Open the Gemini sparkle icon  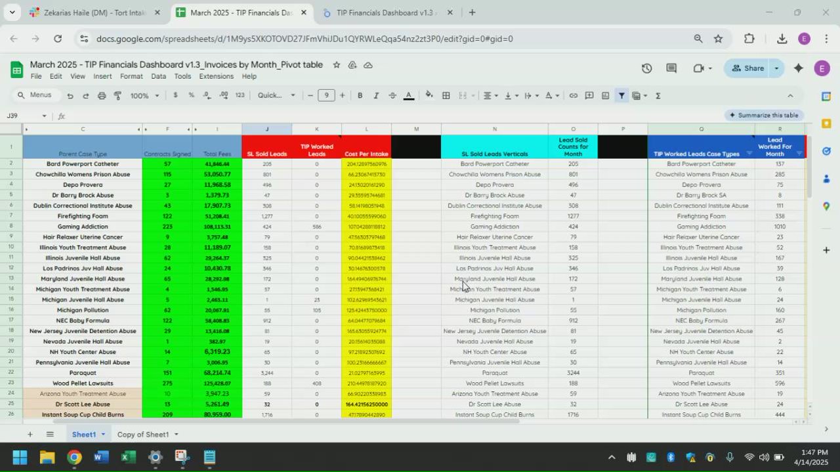point(799,68)
